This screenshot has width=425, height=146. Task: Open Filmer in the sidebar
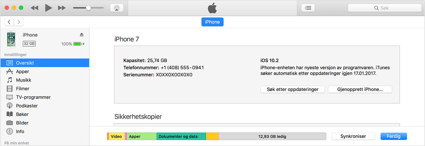point(22,89)
